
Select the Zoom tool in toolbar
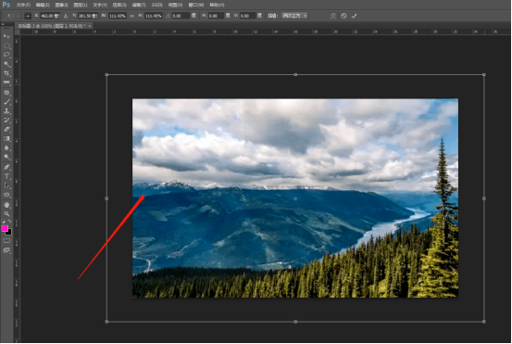tap(6, 214)
